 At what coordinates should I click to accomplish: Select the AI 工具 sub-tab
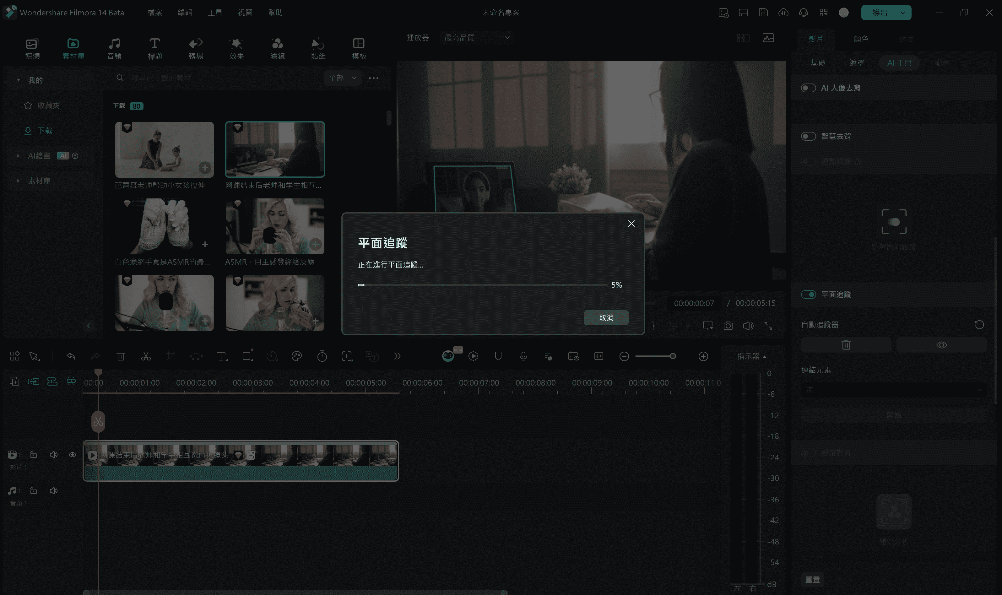click(x=899, y=63)
